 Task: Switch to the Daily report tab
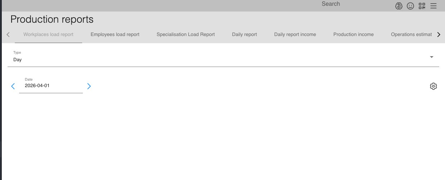tap(244, 35)
